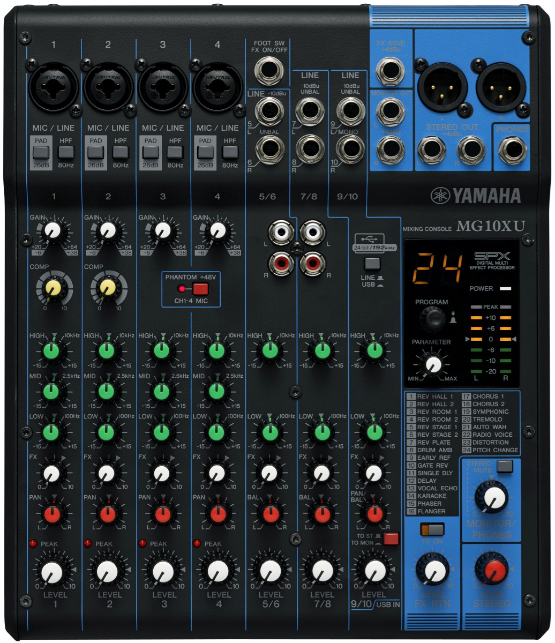The width and height of the screenshot is (555, 643).
Task: Click the channel 2 PAN knob
Action: 107,515
